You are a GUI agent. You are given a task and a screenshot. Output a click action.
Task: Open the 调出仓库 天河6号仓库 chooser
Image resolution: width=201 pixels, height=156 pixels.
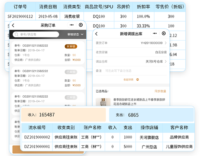tap(131, 61)
